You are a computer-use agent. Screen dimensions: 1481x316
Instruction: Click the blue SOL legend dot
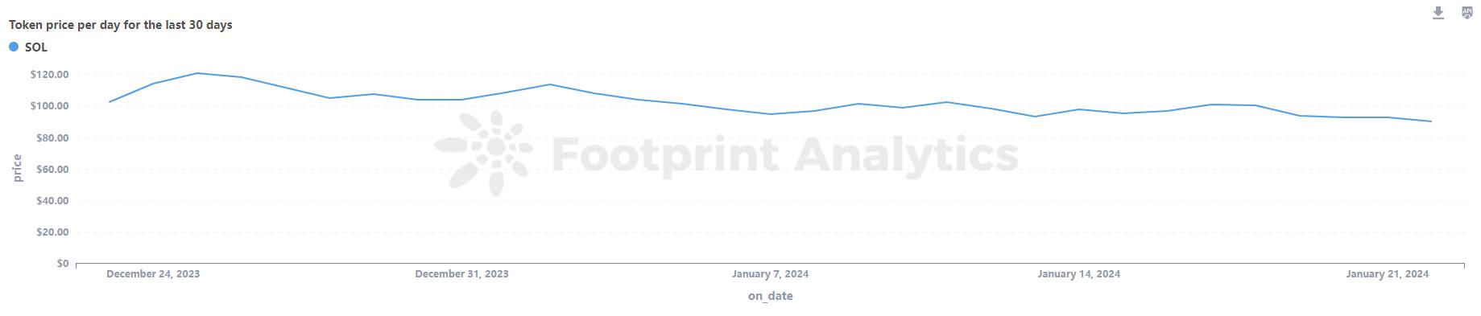click(x=14, y=47)
